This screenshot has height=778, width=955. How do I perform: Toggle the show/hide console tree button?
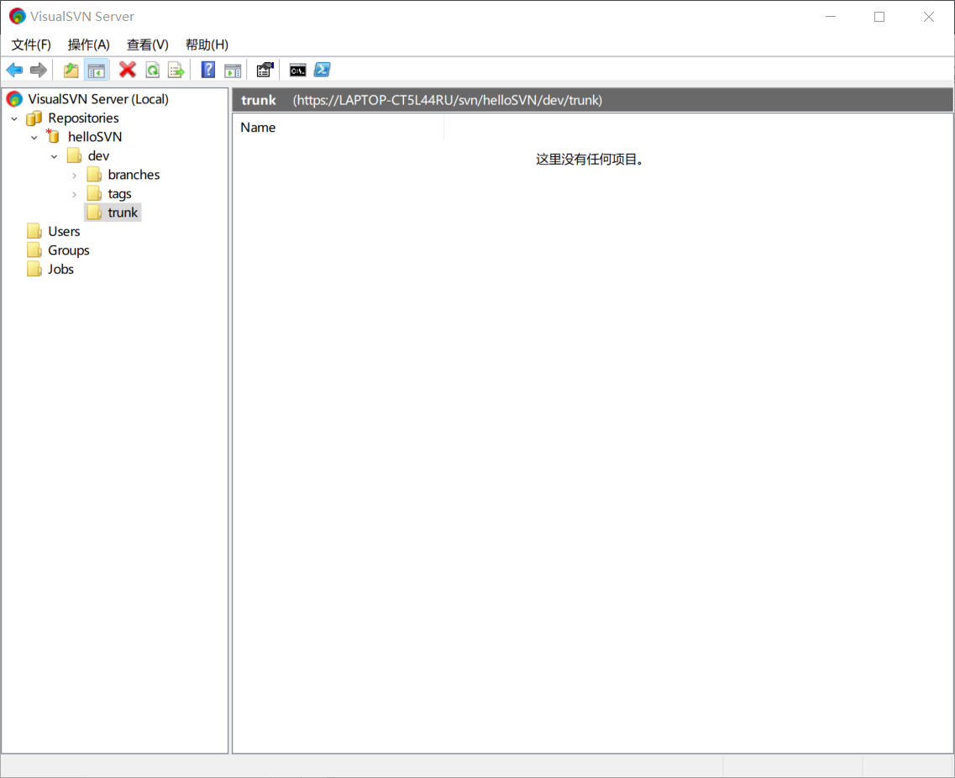pos(97,70)
